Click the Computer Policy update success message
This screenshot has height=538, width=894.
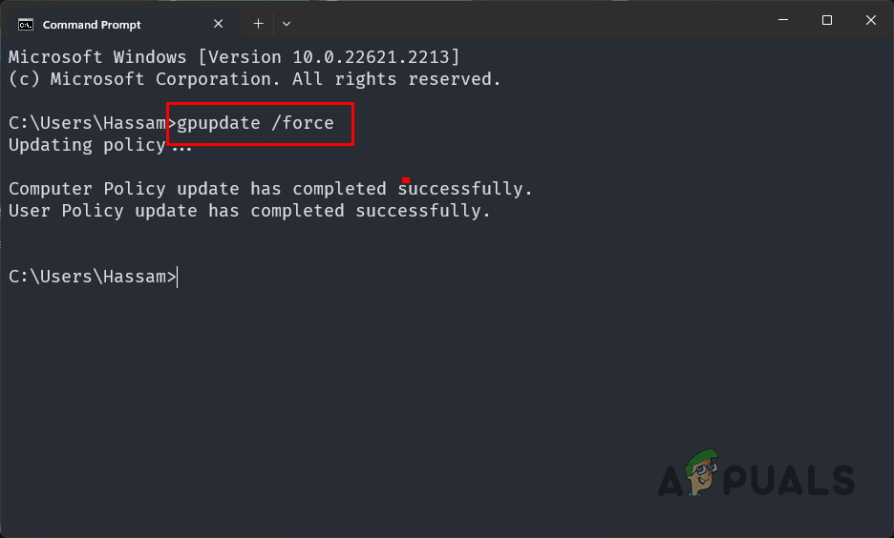[270, 189]
